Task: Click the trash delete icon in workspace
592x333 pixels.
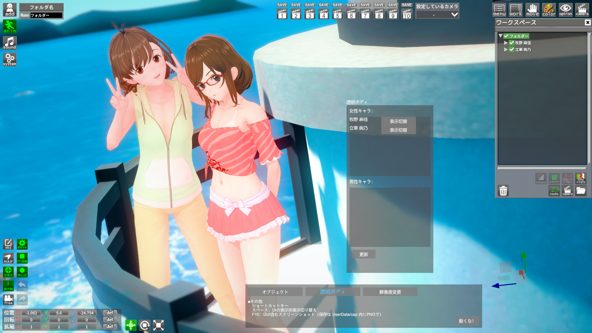Action: tap(503, 191)
